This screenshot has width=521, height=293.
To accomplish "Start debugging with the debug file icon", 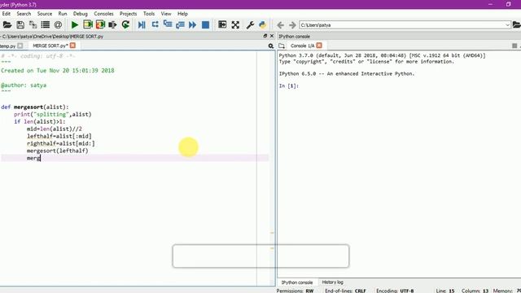I will [142, 25].
